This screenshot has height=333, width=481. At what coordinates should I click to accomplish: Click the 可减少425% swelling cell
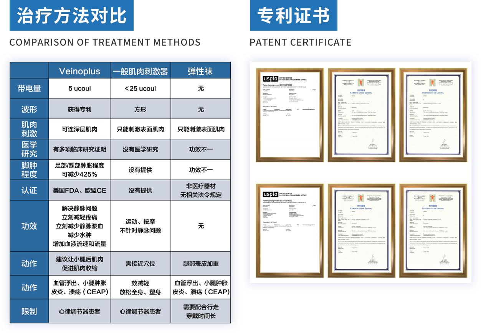(x=79, y=170)
